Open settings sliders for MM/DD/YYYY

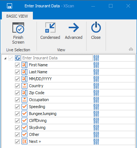point(96,79)
